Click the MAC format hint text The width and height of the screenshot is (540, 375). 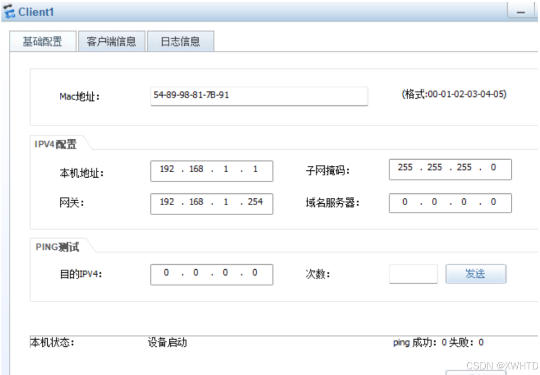click(454, 94)
